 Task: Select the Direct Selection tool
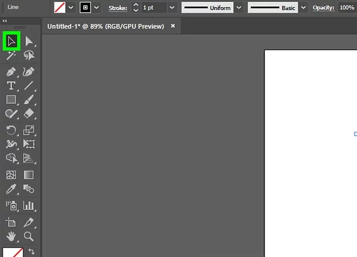[x=29, y=41]
